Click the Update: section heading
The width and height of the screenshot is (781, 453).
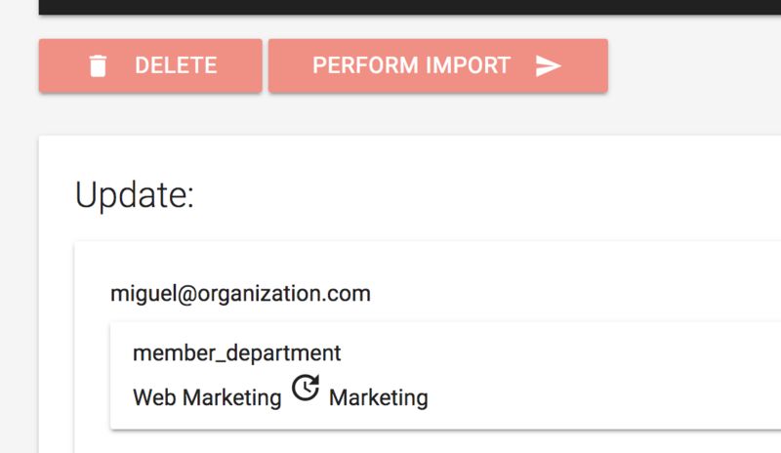135,195
